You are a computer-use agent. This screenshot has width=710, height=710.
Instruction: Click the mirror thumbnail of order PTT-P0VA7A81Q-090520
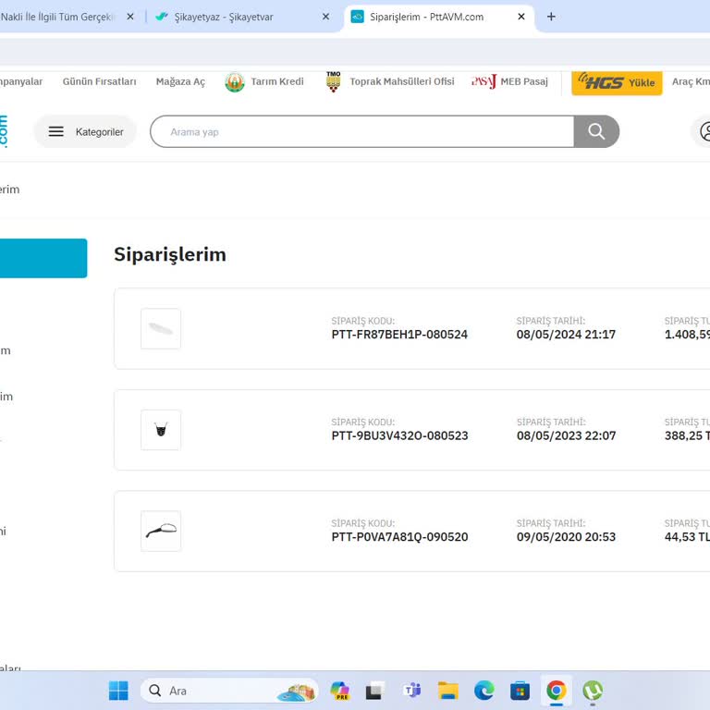click(161, 532)
